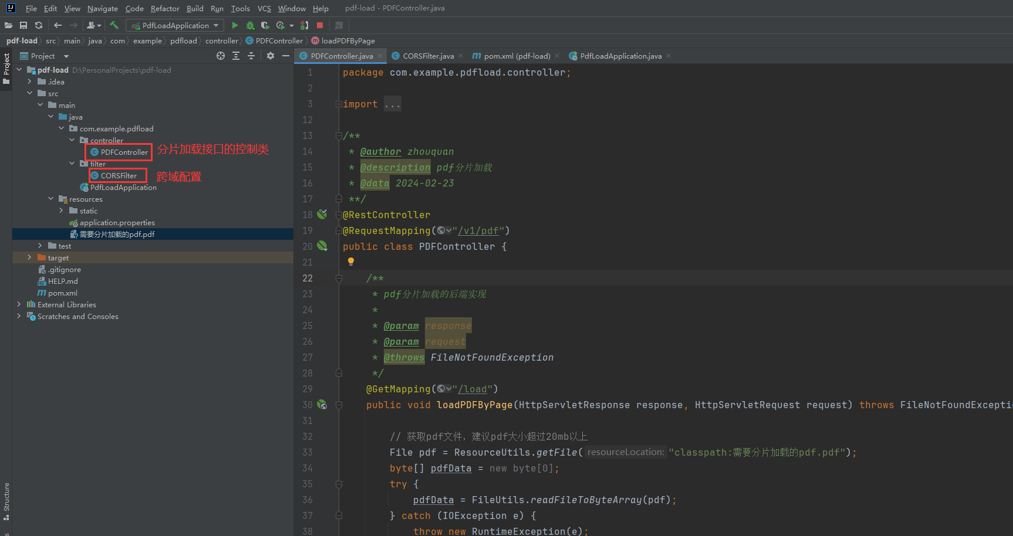Image resolution: width=1013 pixels, height=536 pixels.
Task: Stop the running process with the red square
Action: click(x=320, y=25)
